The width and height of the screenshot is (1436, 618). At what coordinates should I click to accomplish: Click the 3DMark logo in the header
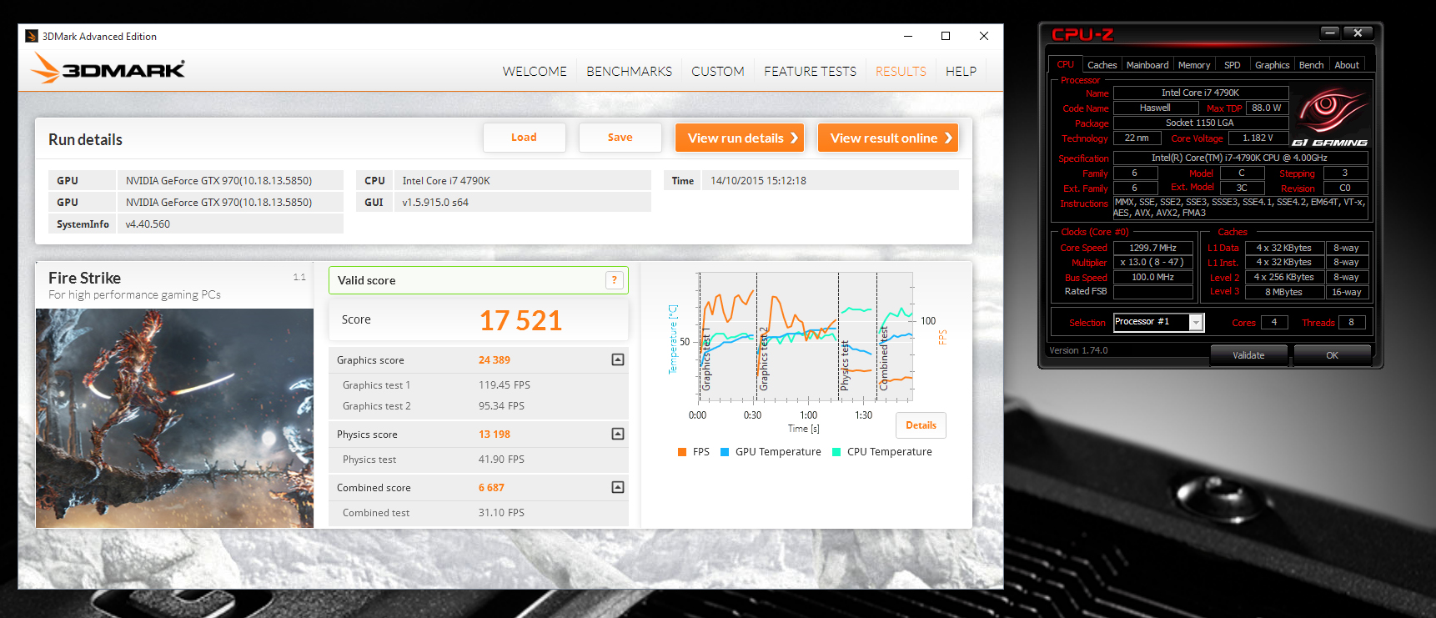click(108, 68)
